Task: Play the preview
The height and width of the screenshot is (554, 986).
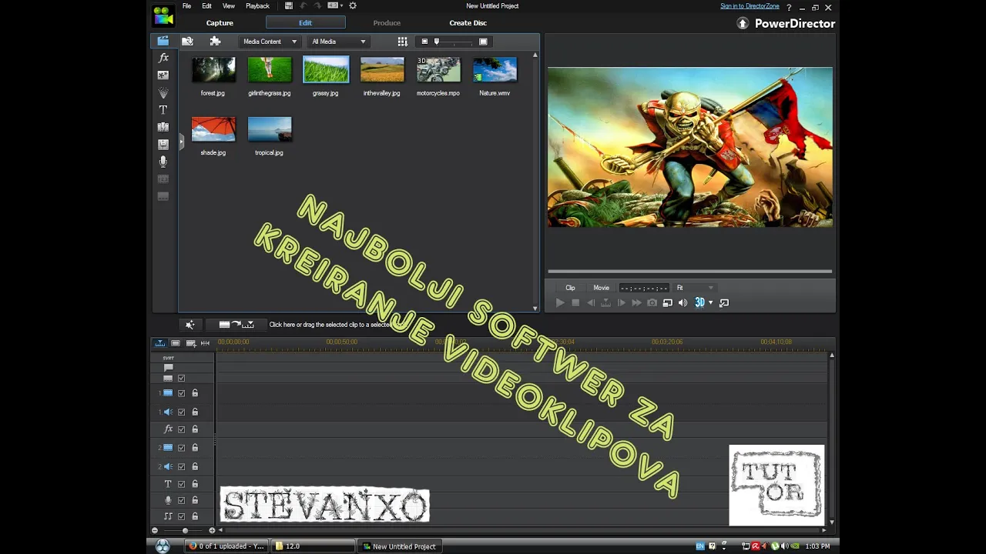Action: coord(560,303)
